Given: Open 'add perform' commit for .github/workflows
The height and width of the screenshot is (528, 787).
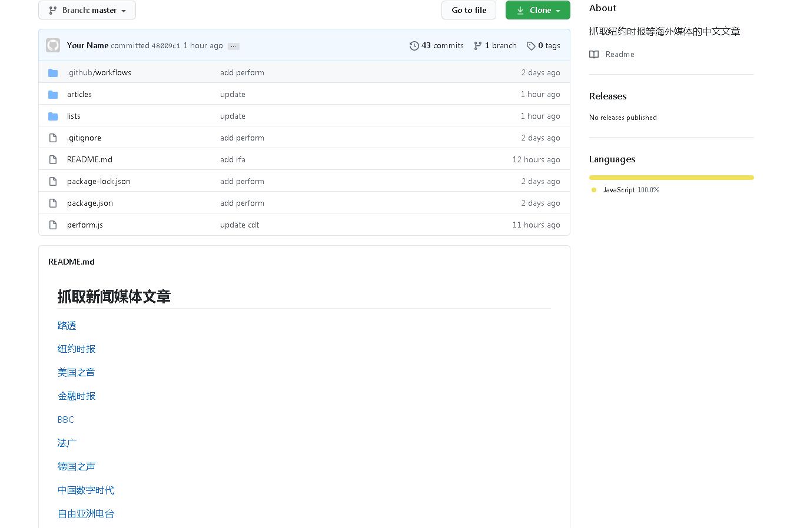Looking at the screenshot, I should tap(242, 72).
